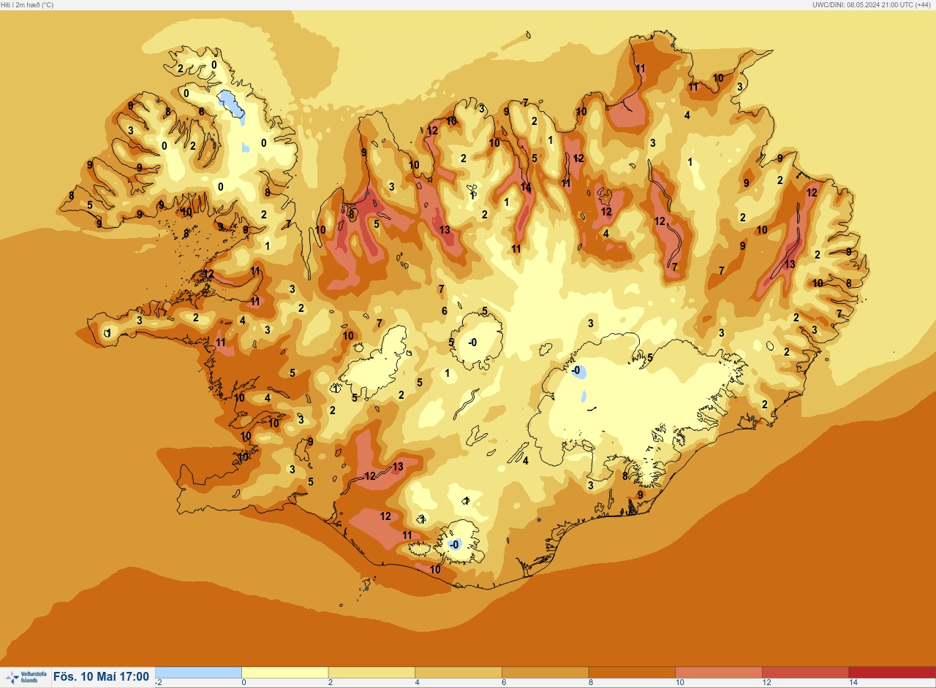
Task: Select the red legend swatch for 12 to 14
Action: pyautogui.click(x=805, y=672)
